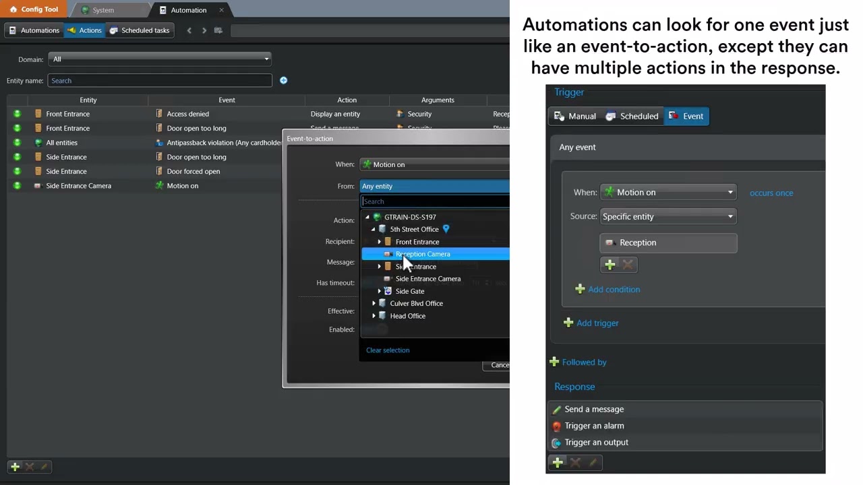863x485 pixels.
Task: Open the Source Specific entity dropdown
Action: [x=668, y=216]
